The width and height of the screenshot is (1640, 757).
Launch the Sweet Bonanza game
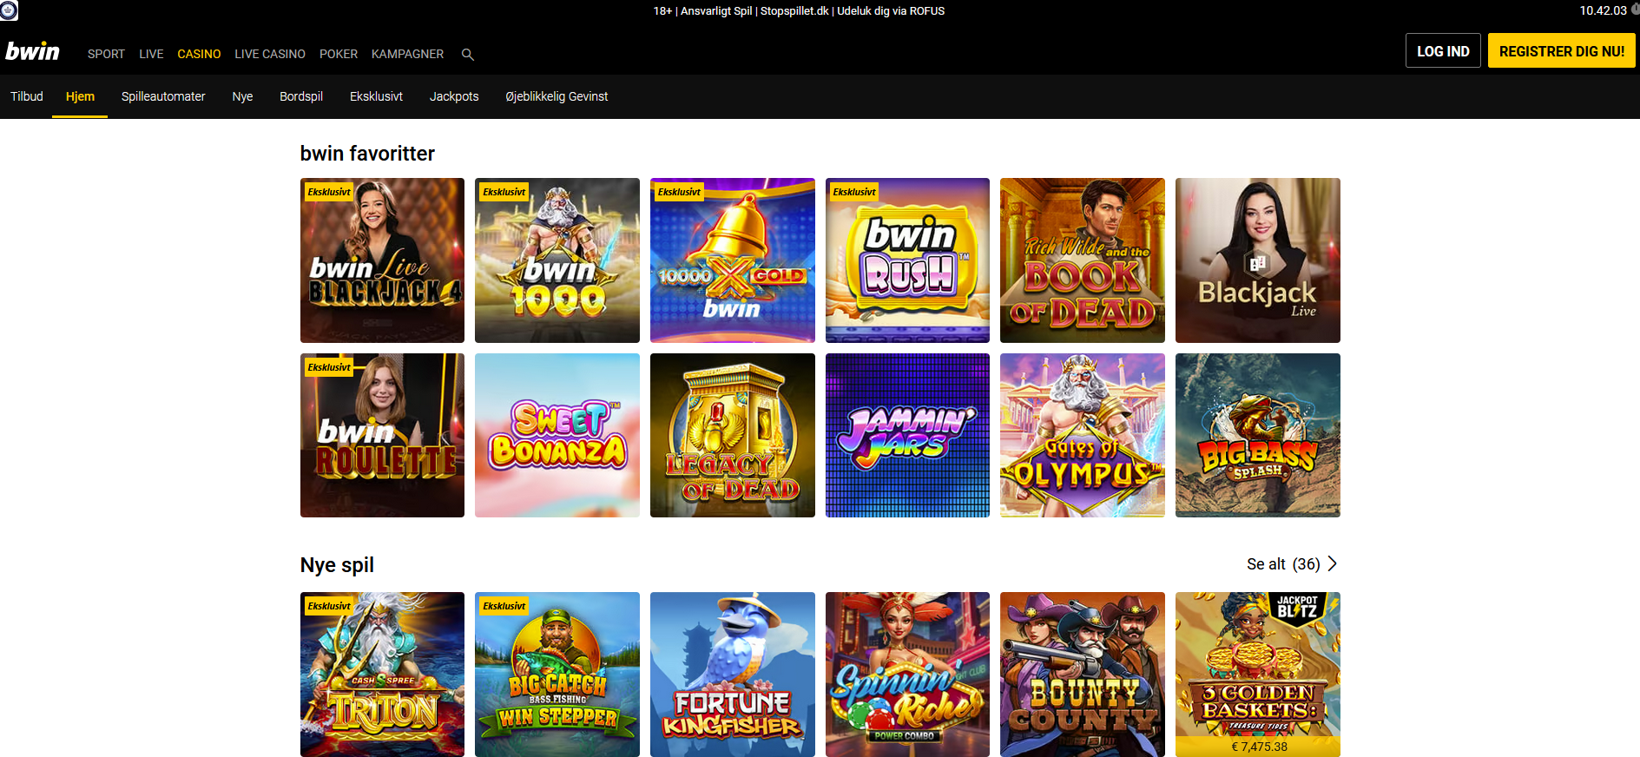pos(557,435)
